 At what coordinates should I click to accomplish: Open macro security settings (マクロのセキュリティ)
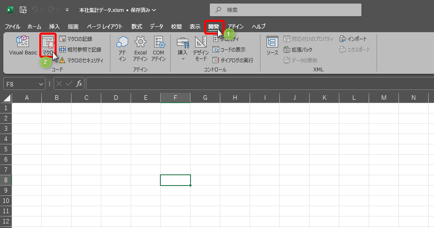(x=81, y=60)
